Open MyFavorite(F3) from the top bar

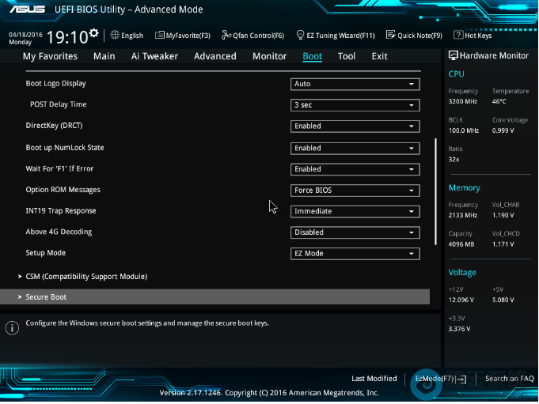click(183, 36)
